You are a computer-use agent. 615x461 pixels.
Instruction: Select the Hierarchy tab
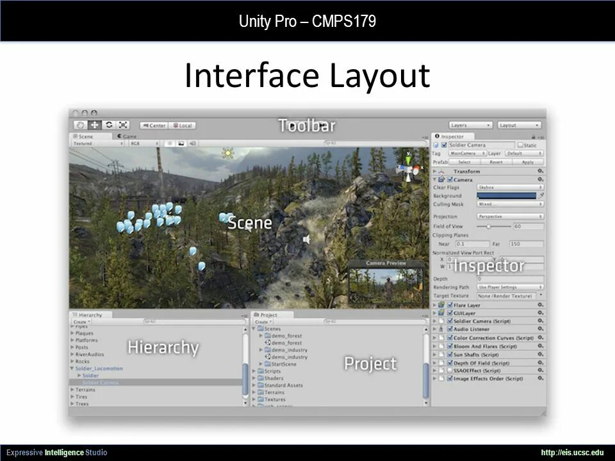90,315
